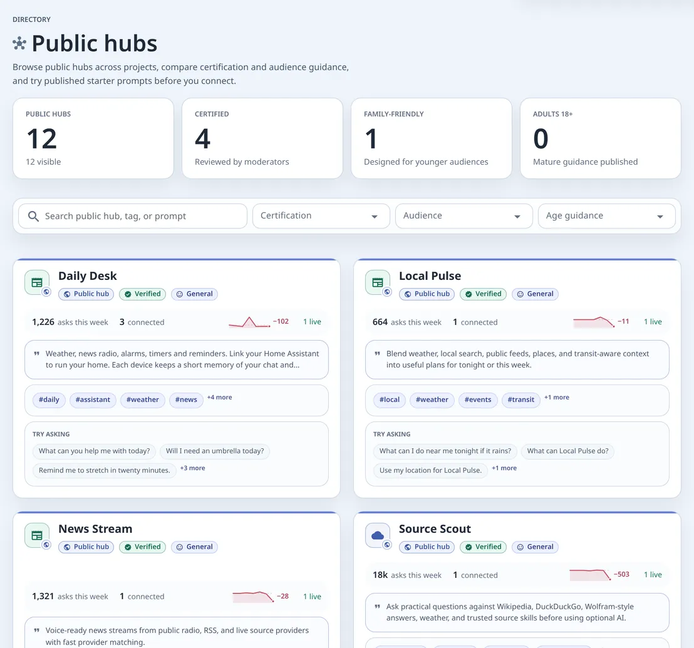This screenshot has width=694, height=648.
Task: Click the Daily Desk trend sparkline
Action: pyautogui.click(x=249, y=322)
